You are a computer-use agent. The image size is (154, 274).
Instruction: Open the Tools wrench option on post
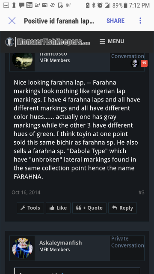[30, 208]
